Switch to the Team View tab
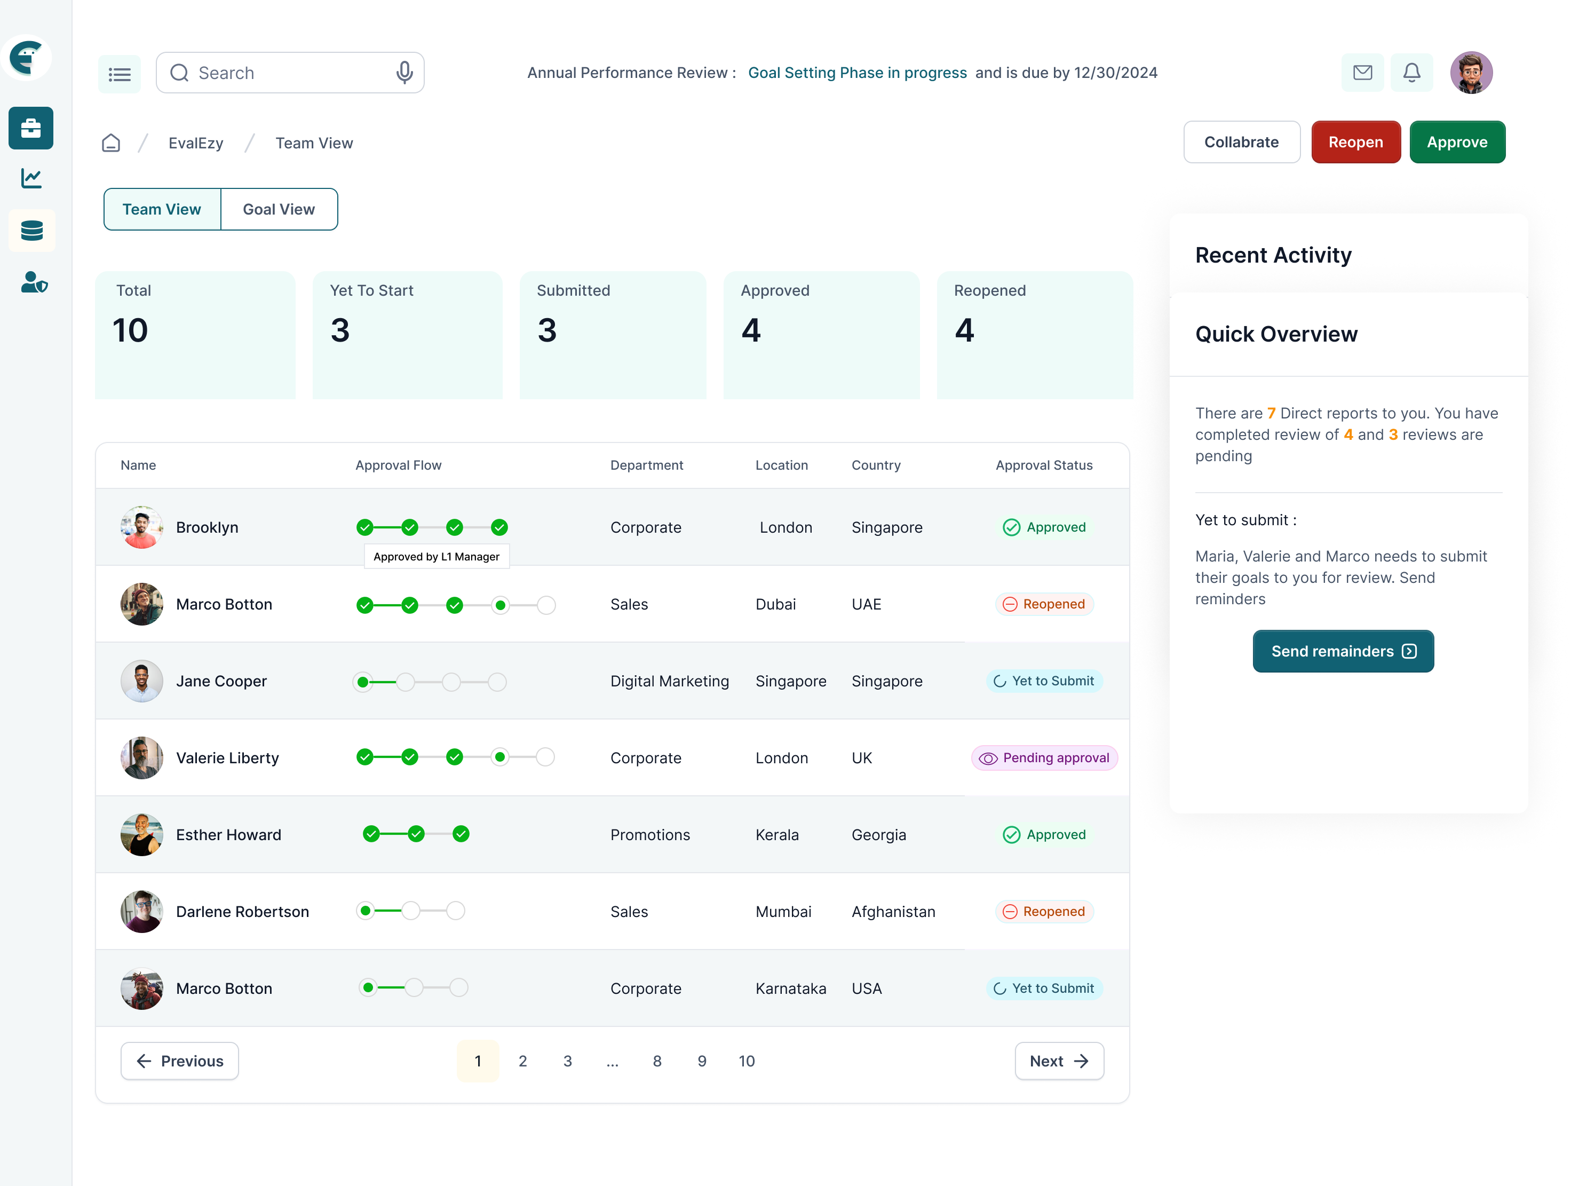 (162, 210)
